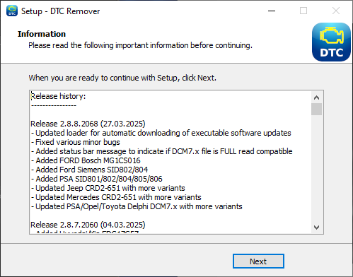Click the 'Release 2.8.7.2060 (04.03.2025)' line
The height and width of the screenshot is (277, 353).
pos(88,225)
